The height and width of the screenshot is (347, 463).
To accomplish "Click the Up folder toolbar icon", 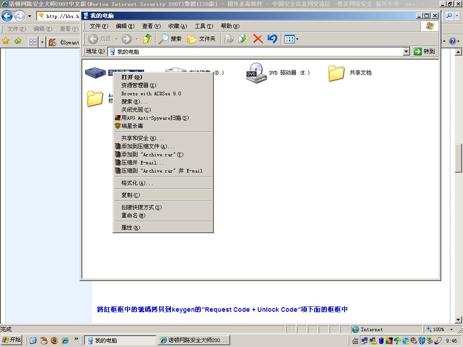I will 147,39.
